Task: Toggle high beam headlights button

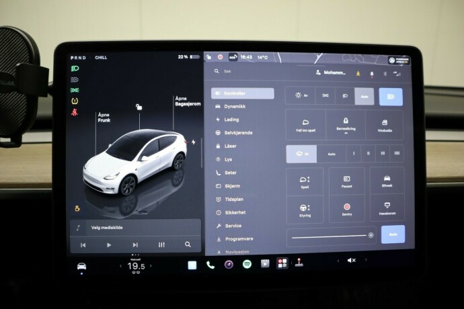Action: pos(391,97)
